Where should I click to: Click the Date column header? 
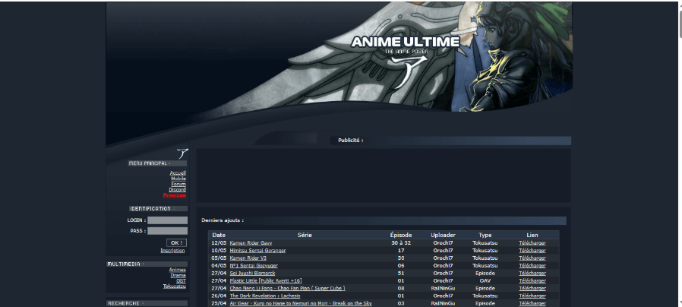pos(219,235)
